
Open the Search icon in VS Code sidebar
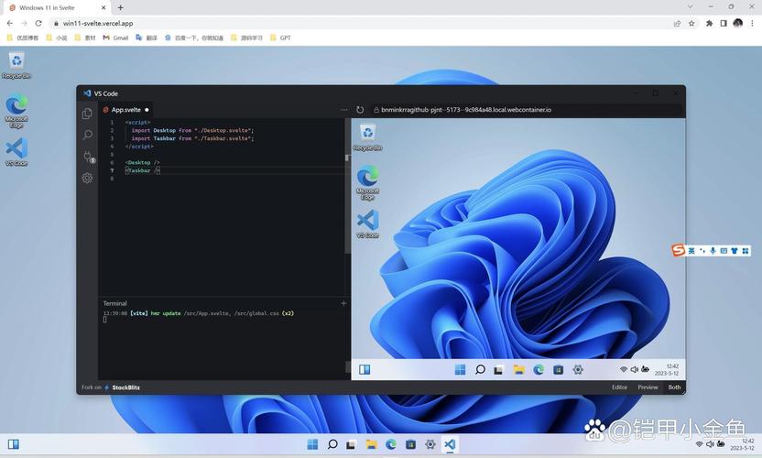coord(87,135)
